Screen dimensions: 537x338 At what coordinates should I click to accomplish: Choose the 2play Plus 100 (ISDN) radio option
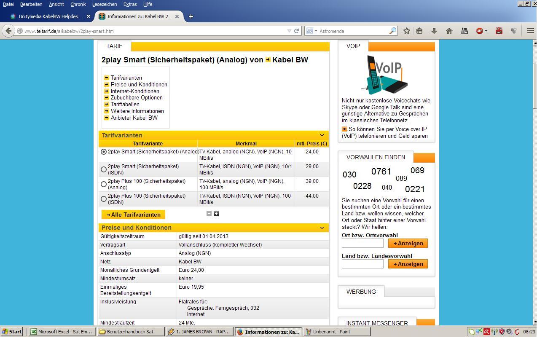pos(104,199)
